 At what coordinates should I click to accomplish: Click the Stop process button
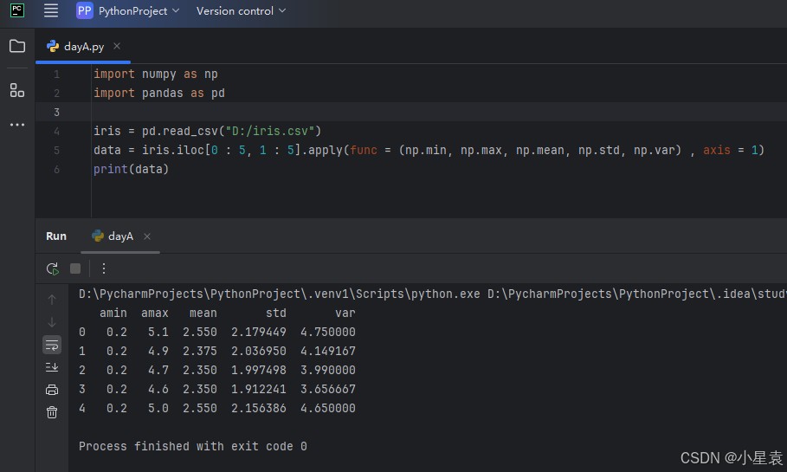click(x=75, y=268)
